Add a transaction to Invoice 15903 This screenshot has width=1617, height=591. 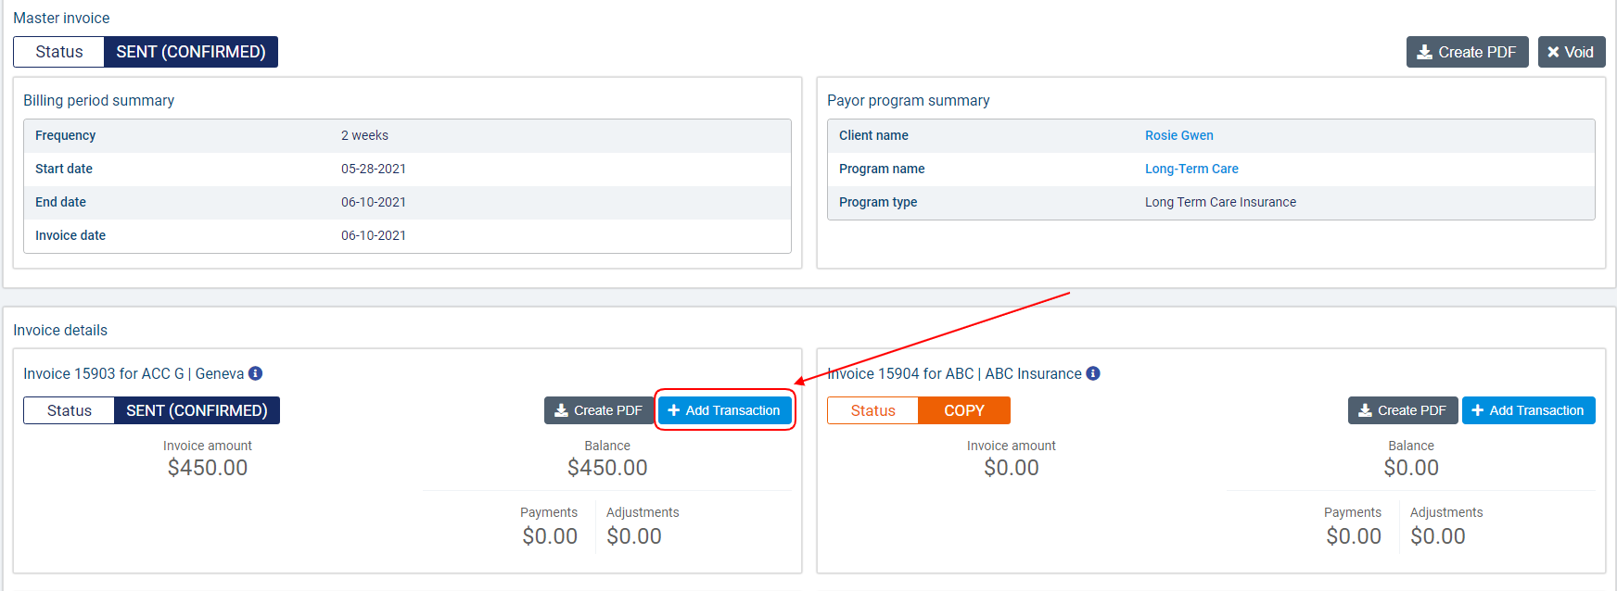pyautogui.click(x=725, y=410)
